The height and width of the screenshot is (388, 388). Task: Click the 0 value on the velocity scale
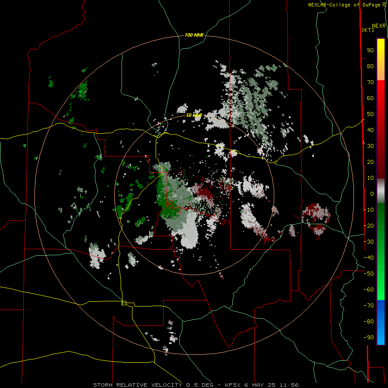[372, 194]
